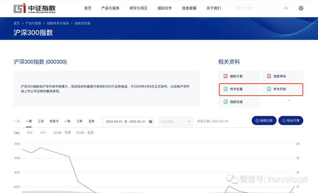Click the 指数估值 Excel icon
318x193 pixels.
coord(226,102)
